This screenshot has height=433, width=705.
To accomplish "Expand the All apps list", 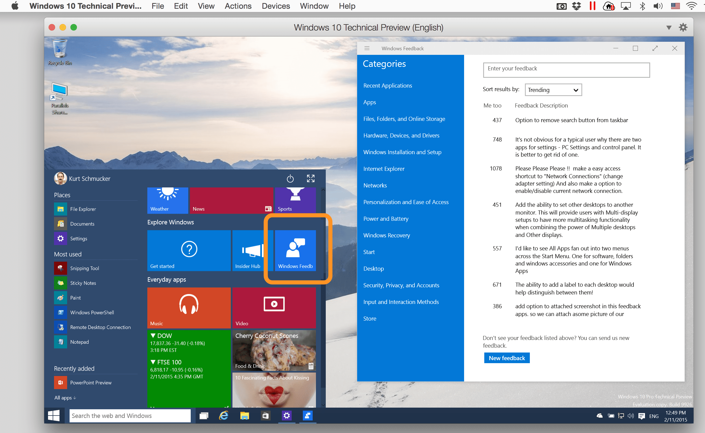I will tap(65, 398).
